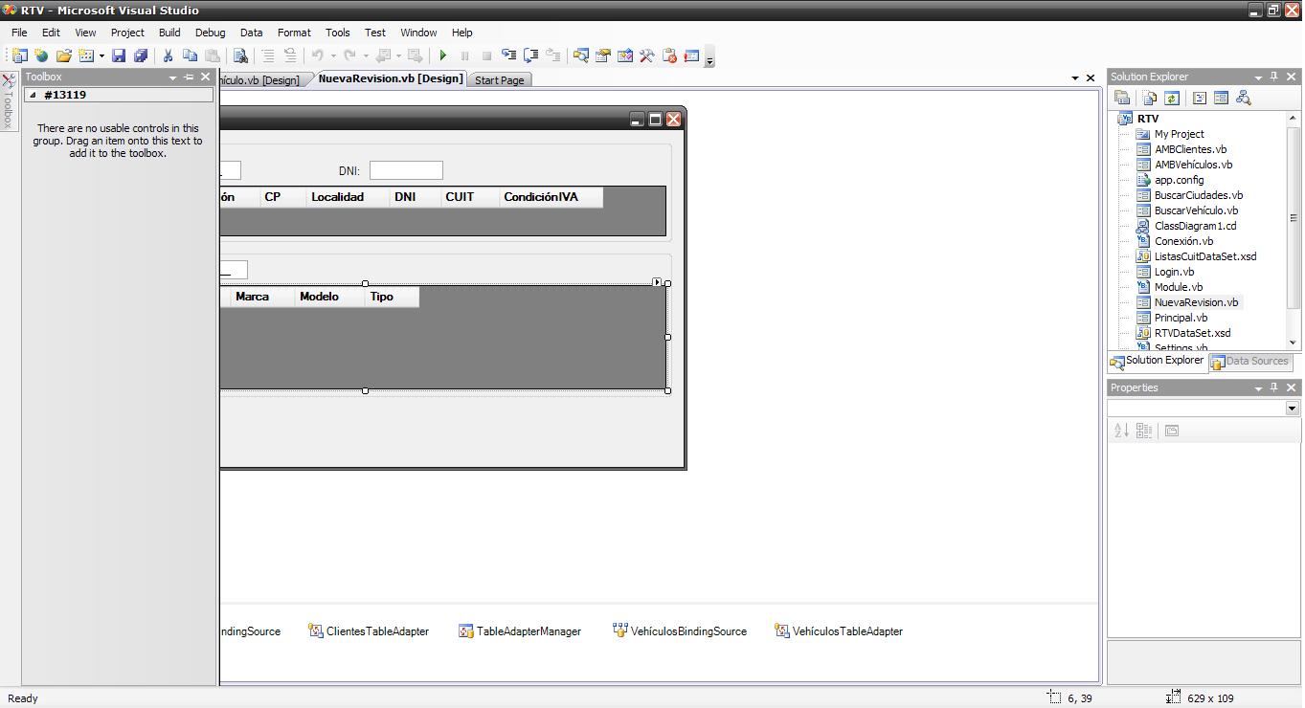Select ClassDiagram1.cd in Solution Explorer
Screen dimensions: 1305x708
1195,226
